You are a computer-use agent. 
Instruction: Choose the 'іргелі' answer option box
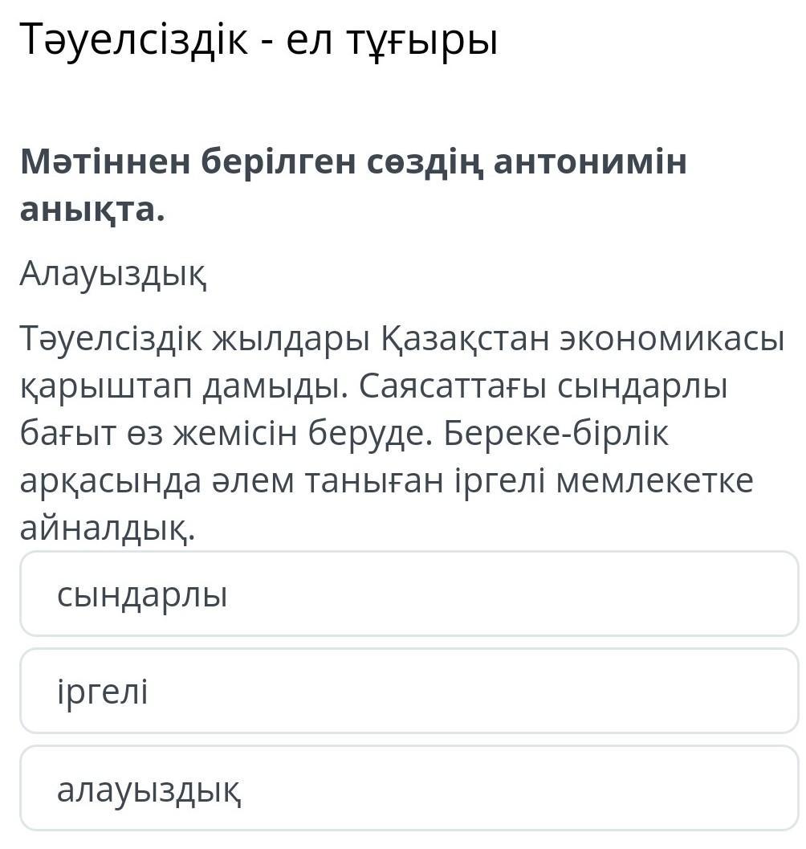(x=409, y=691)
